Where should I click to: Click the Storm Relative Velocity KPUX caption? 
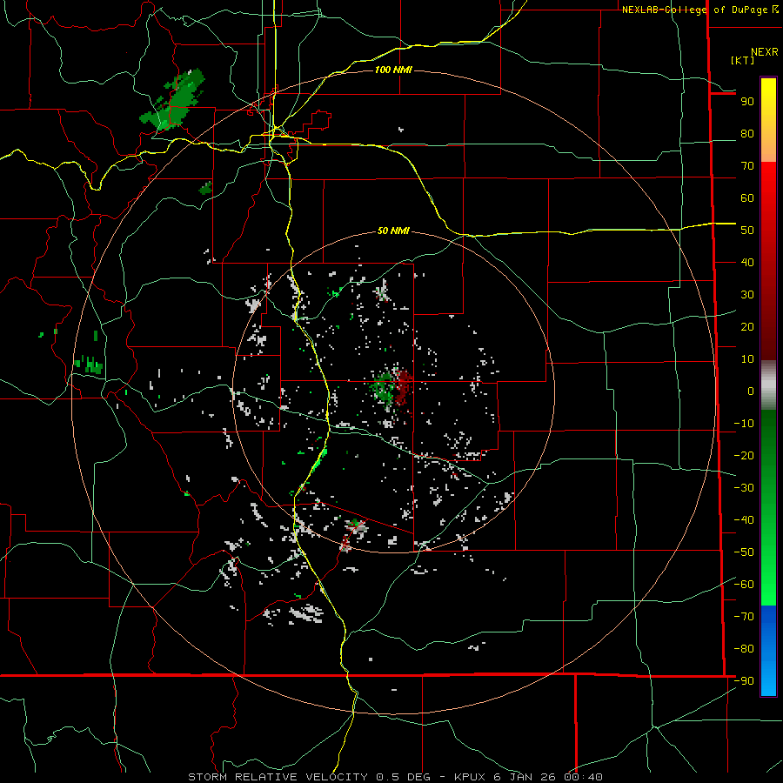(395, 777)
